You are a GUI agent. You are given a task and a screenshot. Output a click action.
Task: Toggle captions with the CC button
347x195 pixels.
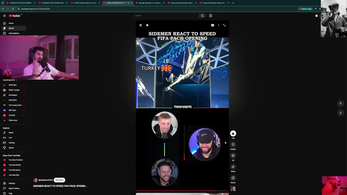tap(213, 25)
